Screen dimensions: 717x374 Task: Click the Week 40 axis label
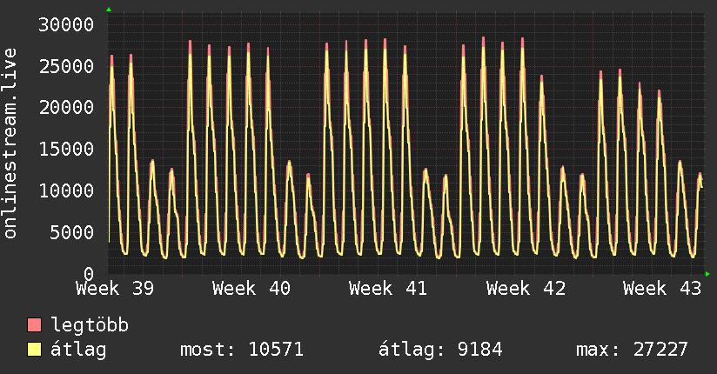point(251,289)
